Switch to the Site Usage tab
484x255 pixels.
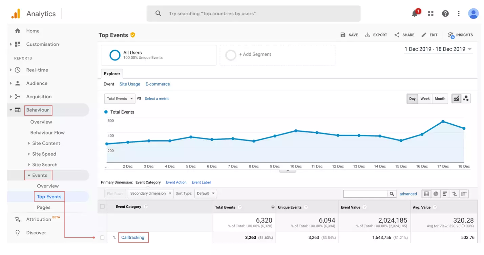point(130,84)
